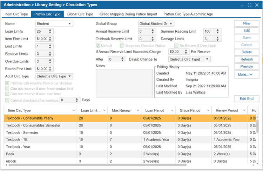The height and width of the screenshot is (171, 263).
Task: Expand the Global Group dropdown
Action: click(156, 24)
